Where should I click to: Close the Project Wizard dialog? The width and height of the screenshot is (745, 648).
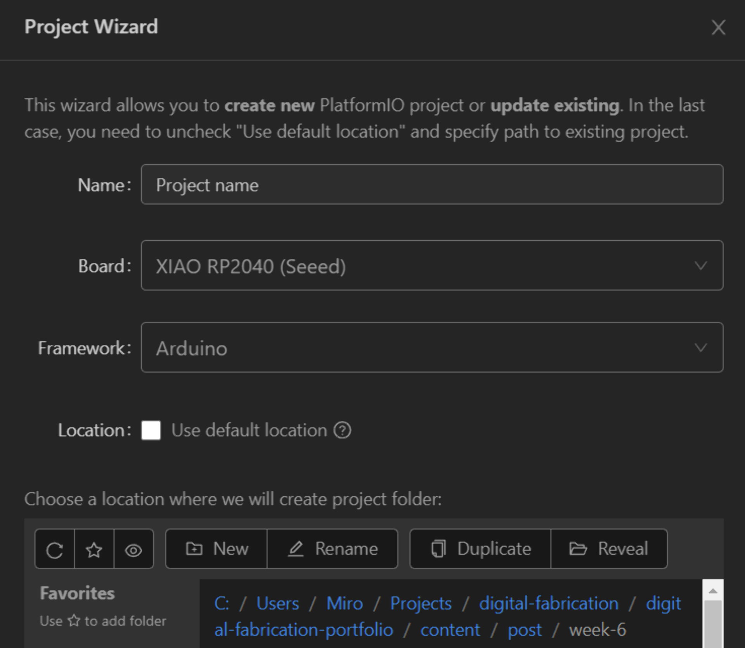(x=718, y=28)
